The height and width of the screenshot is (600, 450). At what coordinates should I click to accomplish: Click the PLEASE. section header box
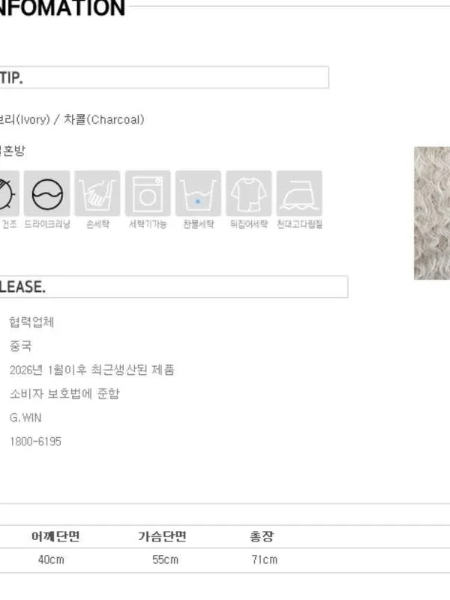click(174, 286)
